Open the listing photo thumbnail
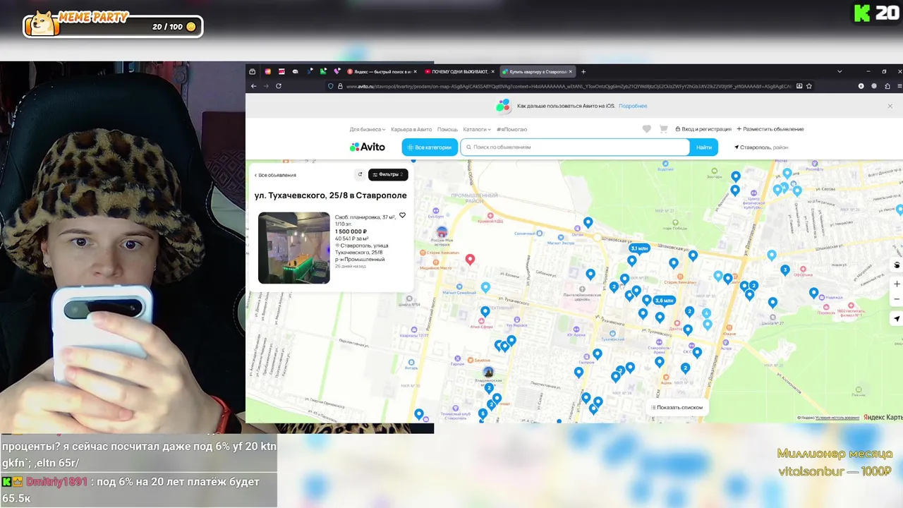Screen dimensions: 903x508 294,248
